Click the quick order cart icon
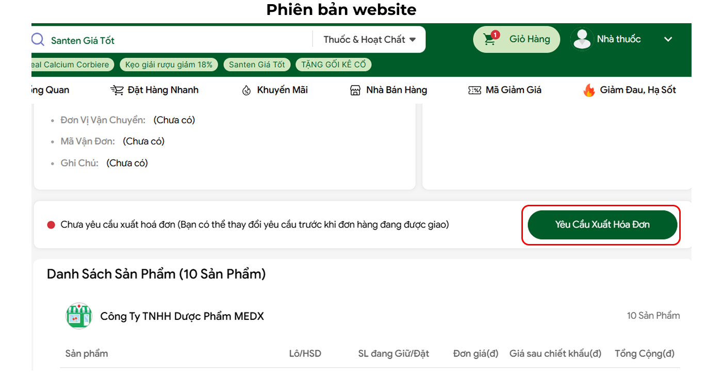 click(x=117, y=90)
